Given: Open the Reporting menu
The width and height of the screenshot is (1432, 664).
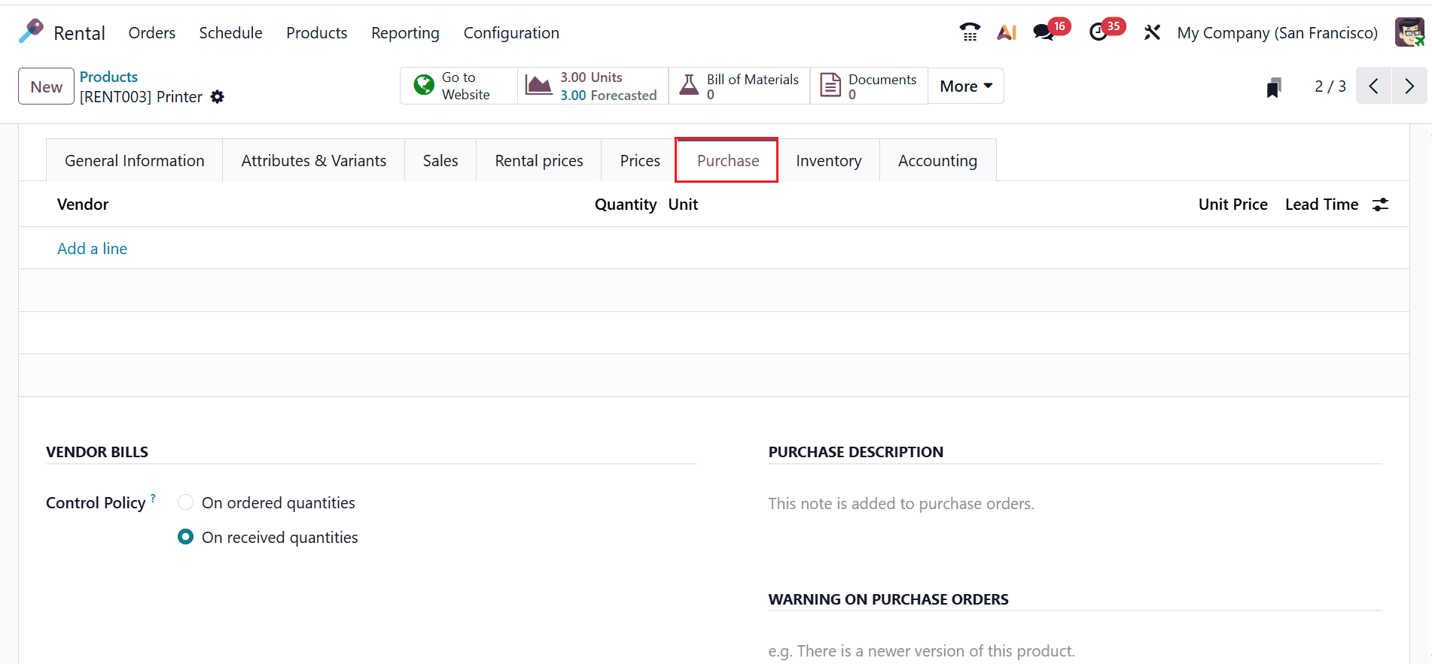Looking at the screenshot, I should coord(405,33).
